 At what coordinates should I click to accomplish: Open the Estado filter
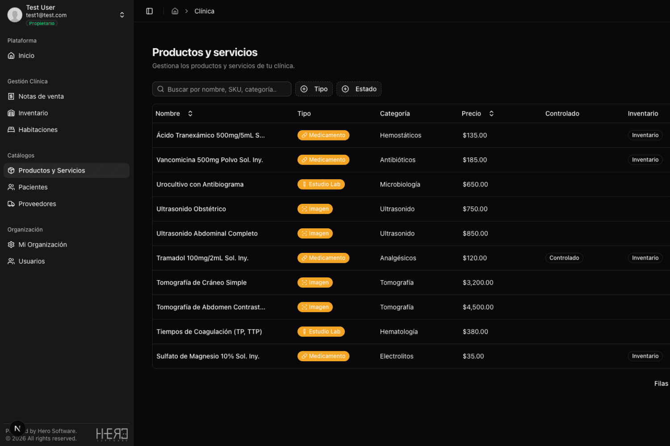359,89
